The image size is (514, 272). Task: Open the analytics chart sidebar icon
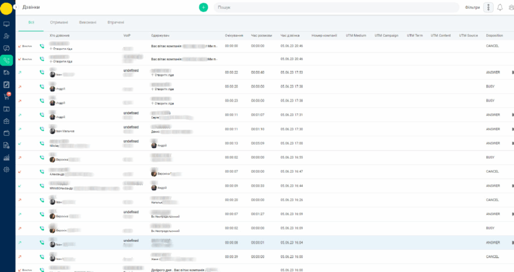7,157
